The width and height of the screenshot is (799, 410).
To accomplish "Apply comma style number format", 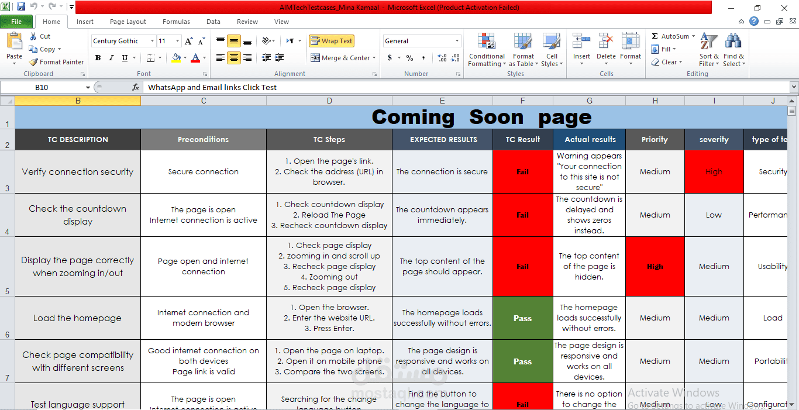I will [x=423, y=58].
